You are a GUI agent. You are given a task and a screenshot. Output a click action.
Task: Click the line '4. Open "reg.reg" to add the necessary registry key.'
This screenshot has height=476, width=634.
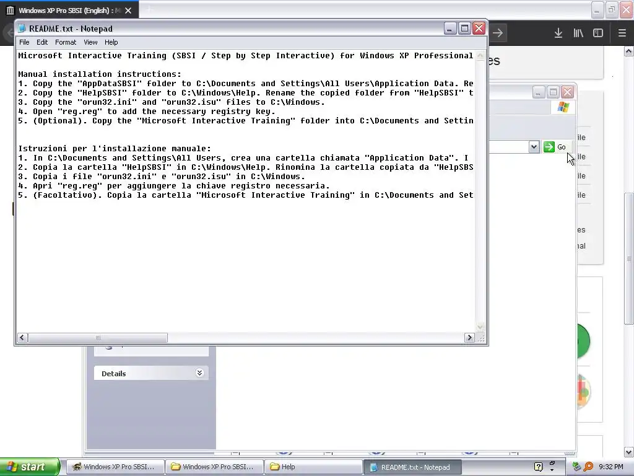tap(147, 112)
